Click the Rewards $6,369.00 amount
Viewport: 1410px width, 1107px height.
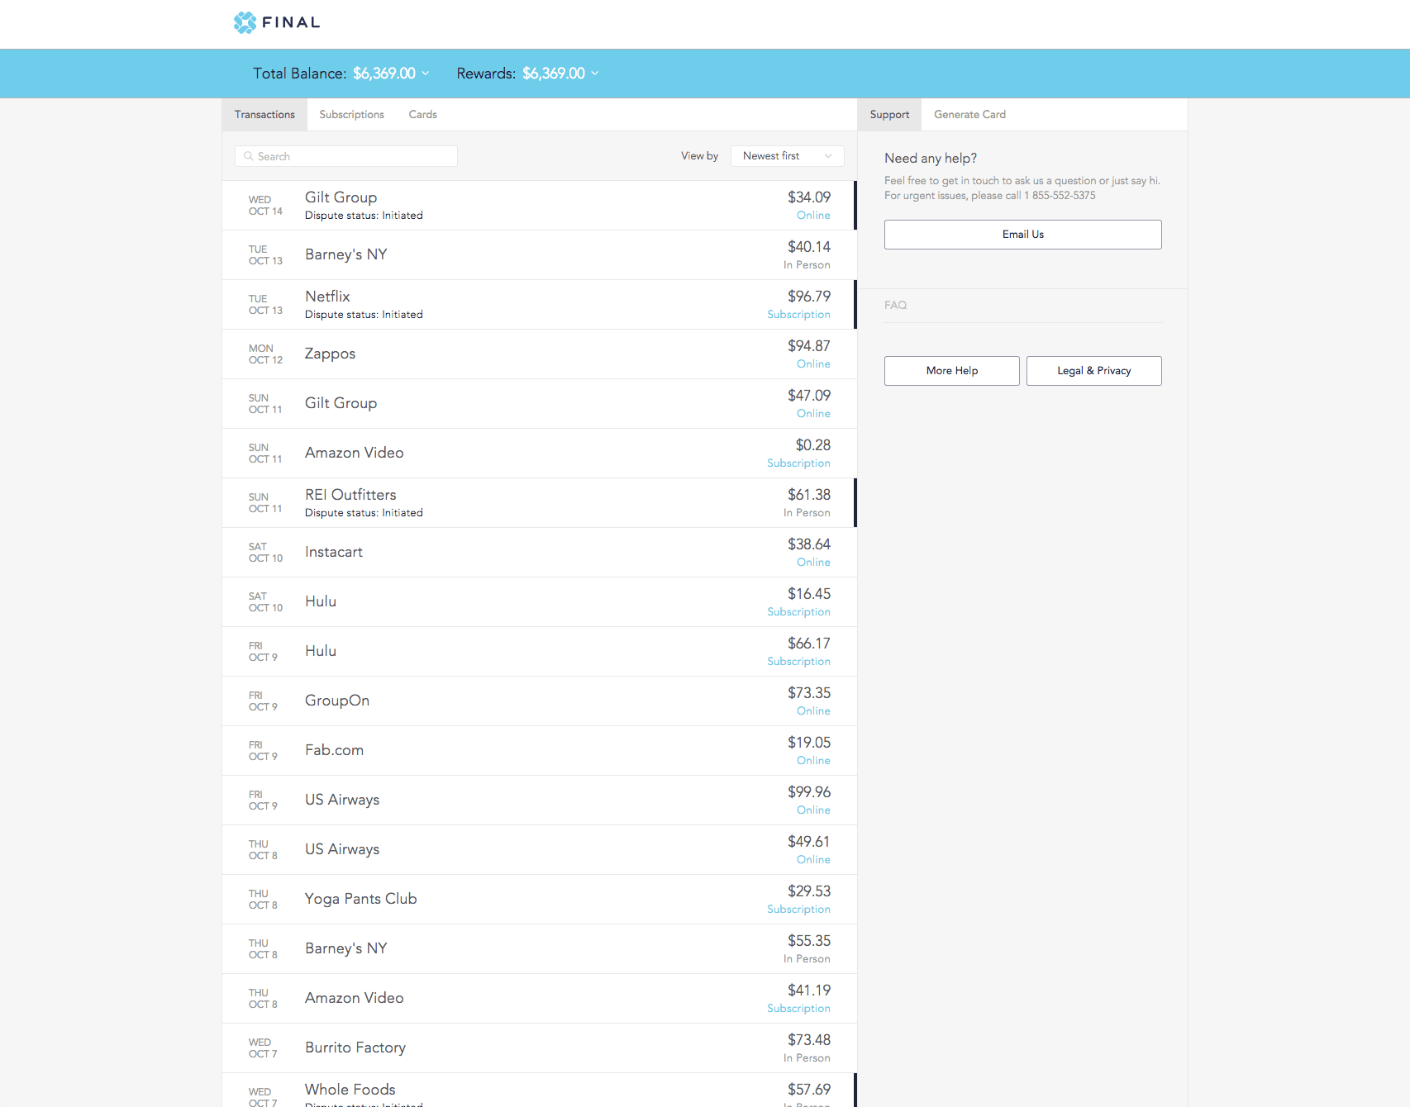(x=554, y=74)
